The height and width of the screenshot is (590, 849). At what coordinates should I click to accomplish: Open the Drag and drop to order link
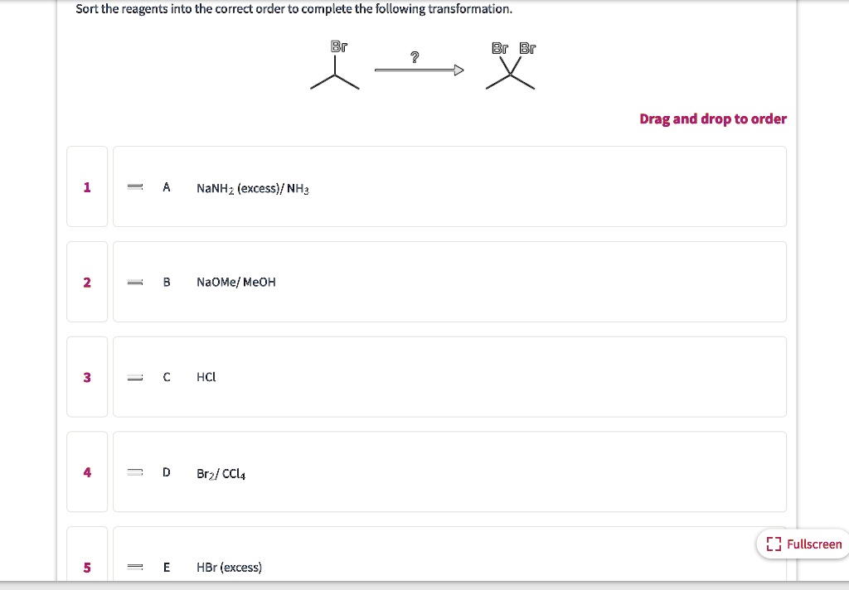[713, 118]
